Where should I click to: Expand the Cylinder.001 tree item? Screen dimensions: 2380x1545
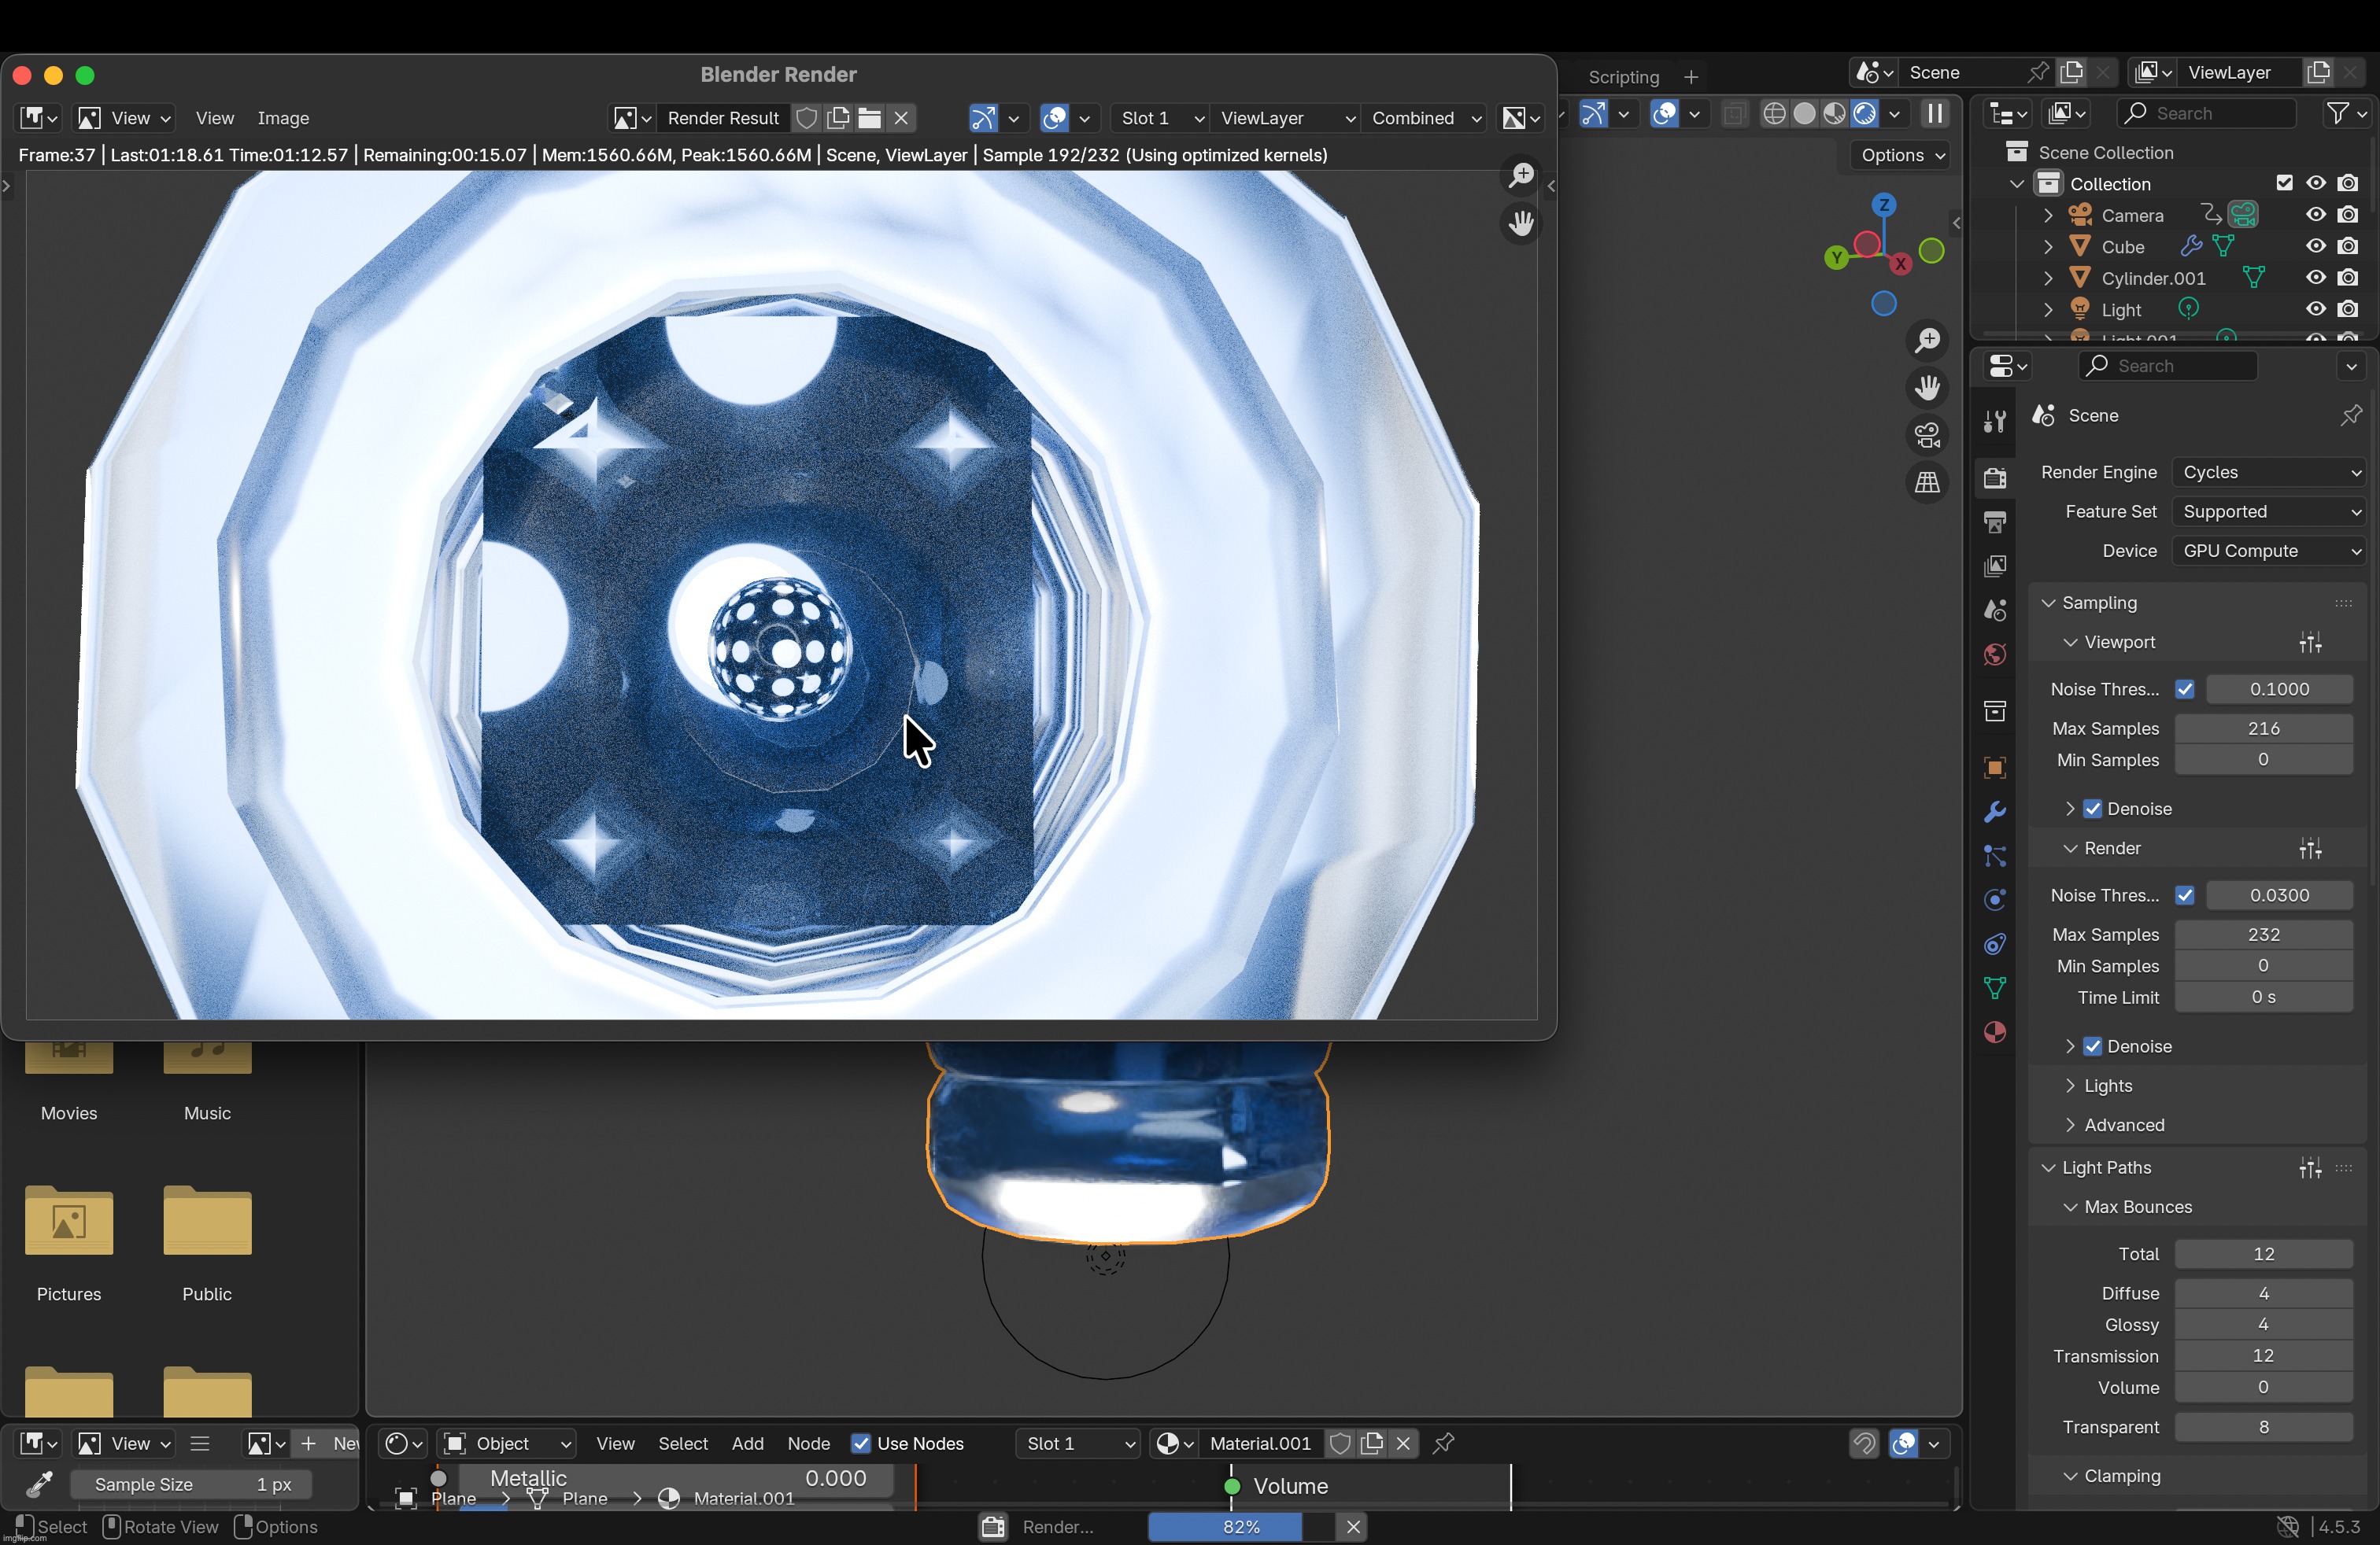[x=2047, y=278]
